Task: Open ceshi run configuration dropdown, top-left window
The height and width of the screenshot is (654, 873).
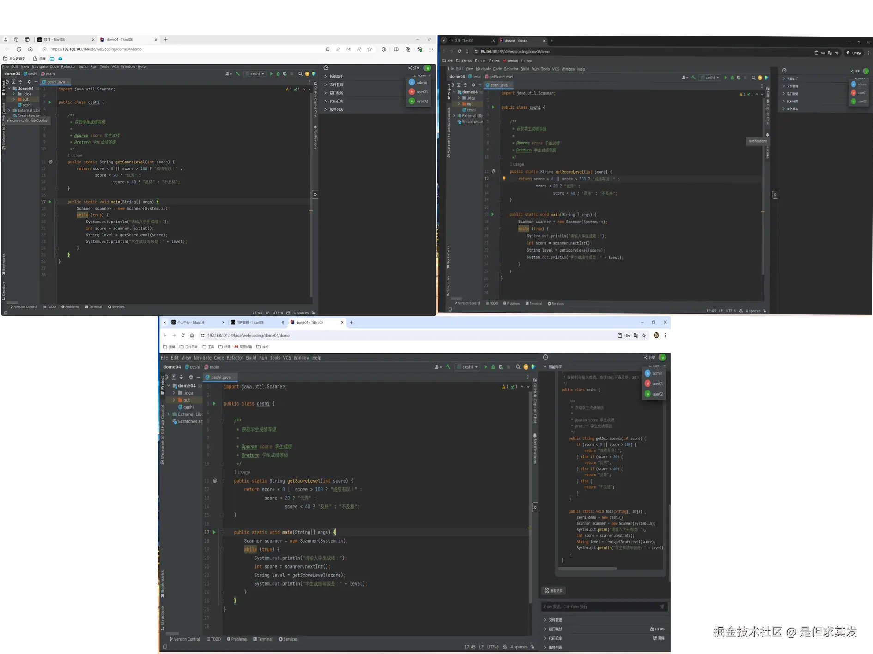Action: [255, 74]
